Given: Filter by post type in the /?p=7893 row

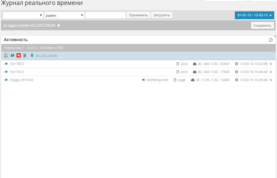Looking at the screenshot, I should tap(184, 64).
